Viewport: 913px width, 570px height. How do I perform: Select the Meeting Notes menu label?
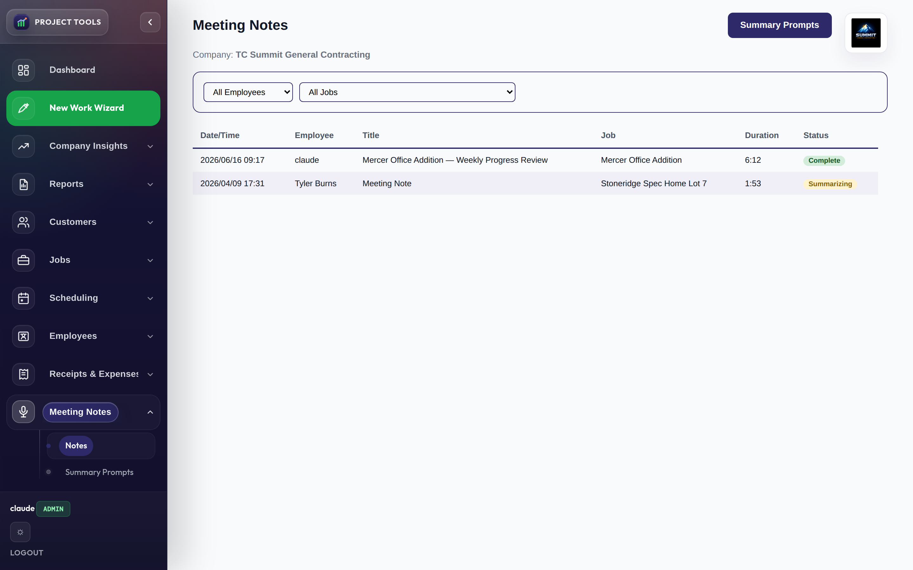[80, 412]
